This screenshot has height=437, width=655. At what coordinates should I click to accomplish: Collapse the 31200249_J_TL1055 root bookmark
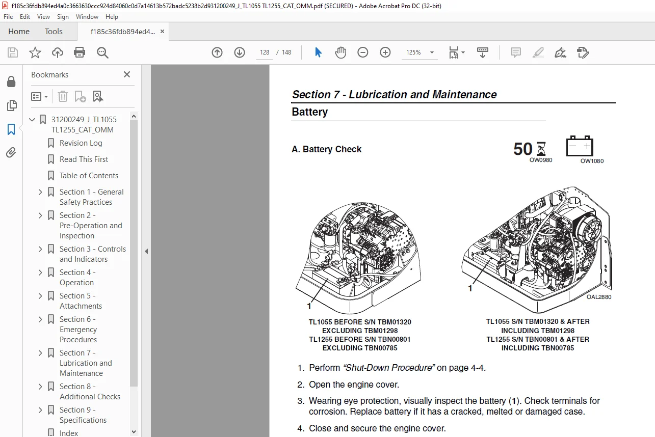pyautogui.click(x=33, y=120)
